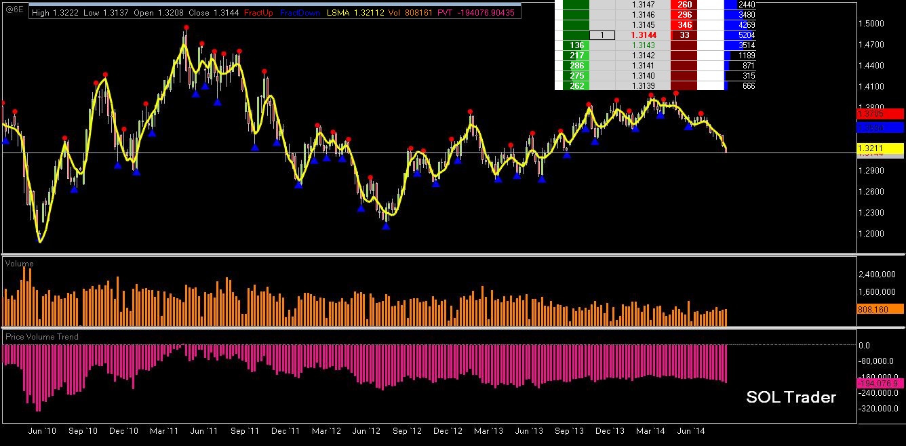Click the ask size 346 cell
The height and width of the screenshot is (446, 906).
click(x=684, y=24)
